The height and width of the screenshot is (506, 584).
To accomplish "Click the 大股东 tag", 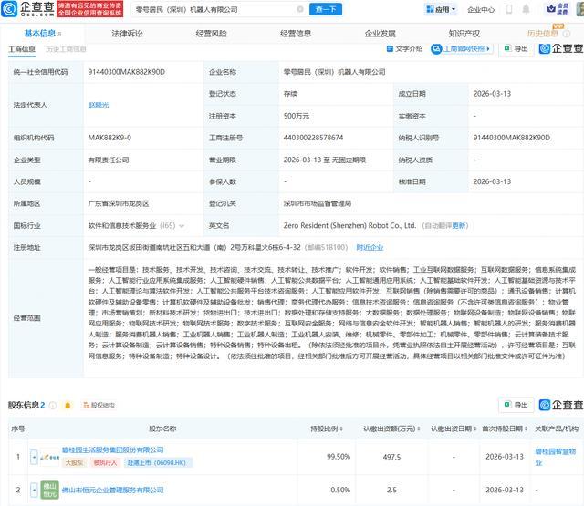I will click(74, 463).
